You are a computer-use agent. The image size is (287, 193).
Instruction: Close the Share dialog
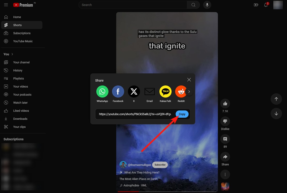click(189, 80)
